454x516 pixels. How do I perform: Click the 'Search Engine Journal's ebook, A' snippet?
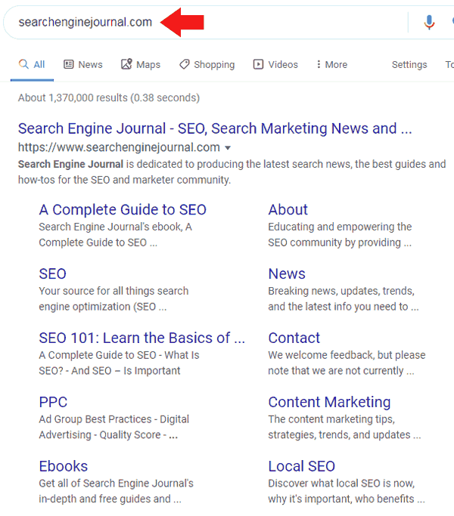click(x=116, y=235)
